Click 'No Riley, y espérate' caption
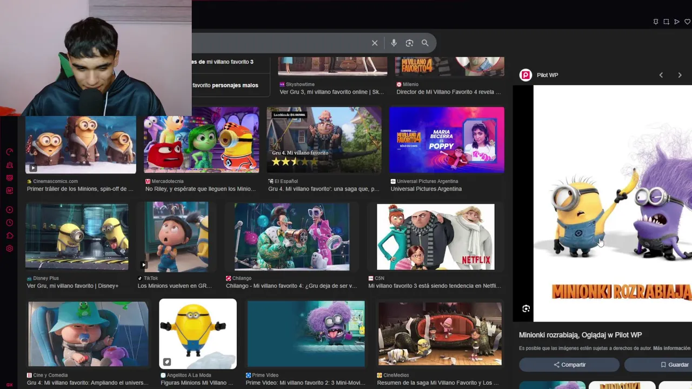 201,189
